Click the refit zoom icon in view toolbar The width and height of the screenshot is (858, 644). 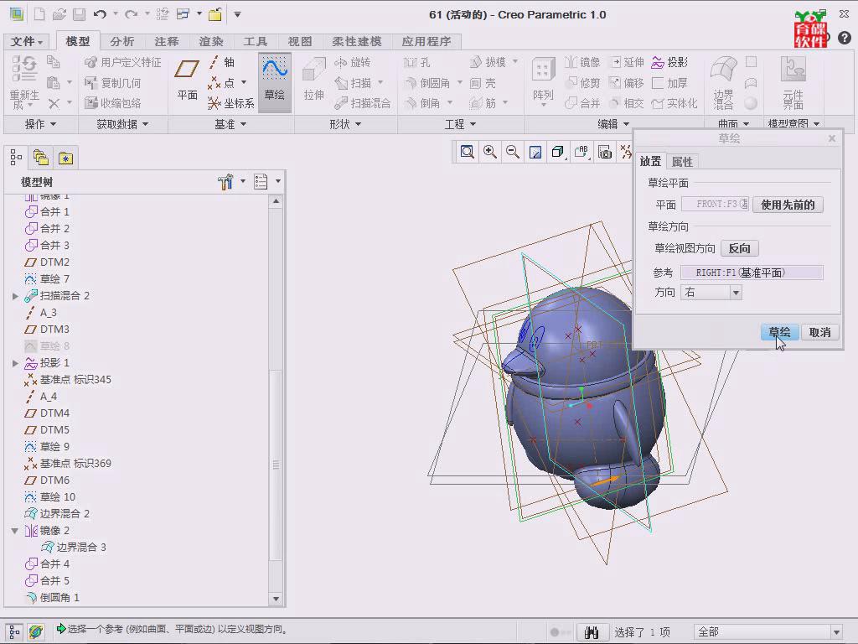(467, 153)
